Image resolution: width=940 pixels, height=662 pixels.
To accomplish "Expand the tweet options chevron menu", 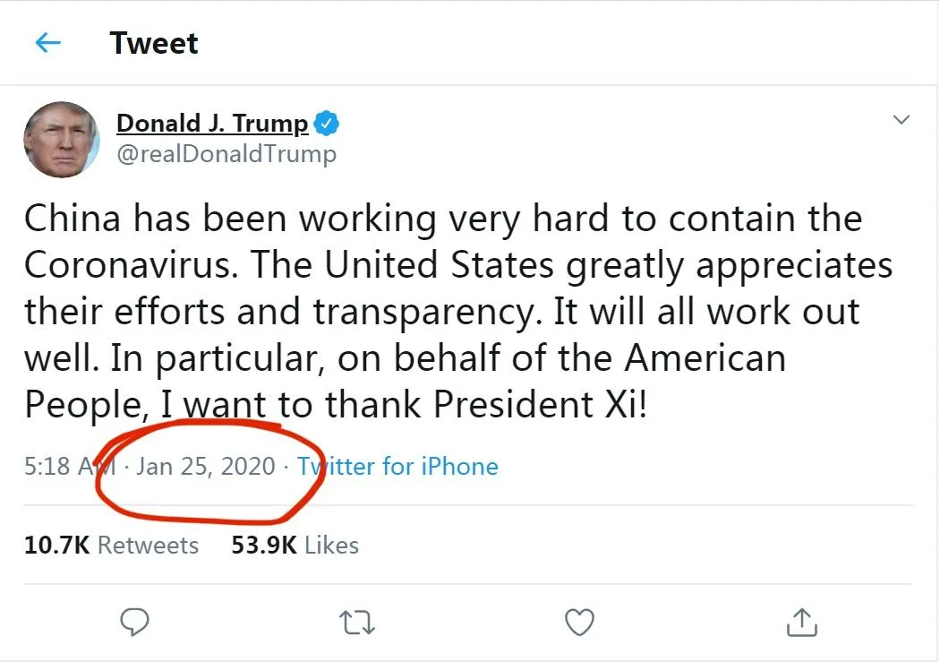I will 901,120.
